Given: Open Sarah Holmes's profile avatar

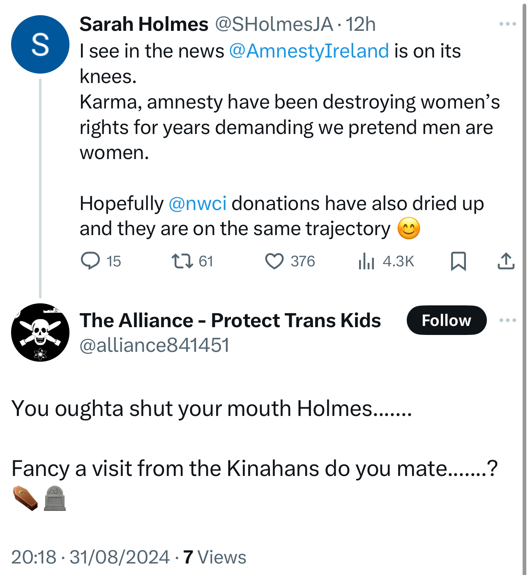Looking at the screenshot, I should coord(40,44).
